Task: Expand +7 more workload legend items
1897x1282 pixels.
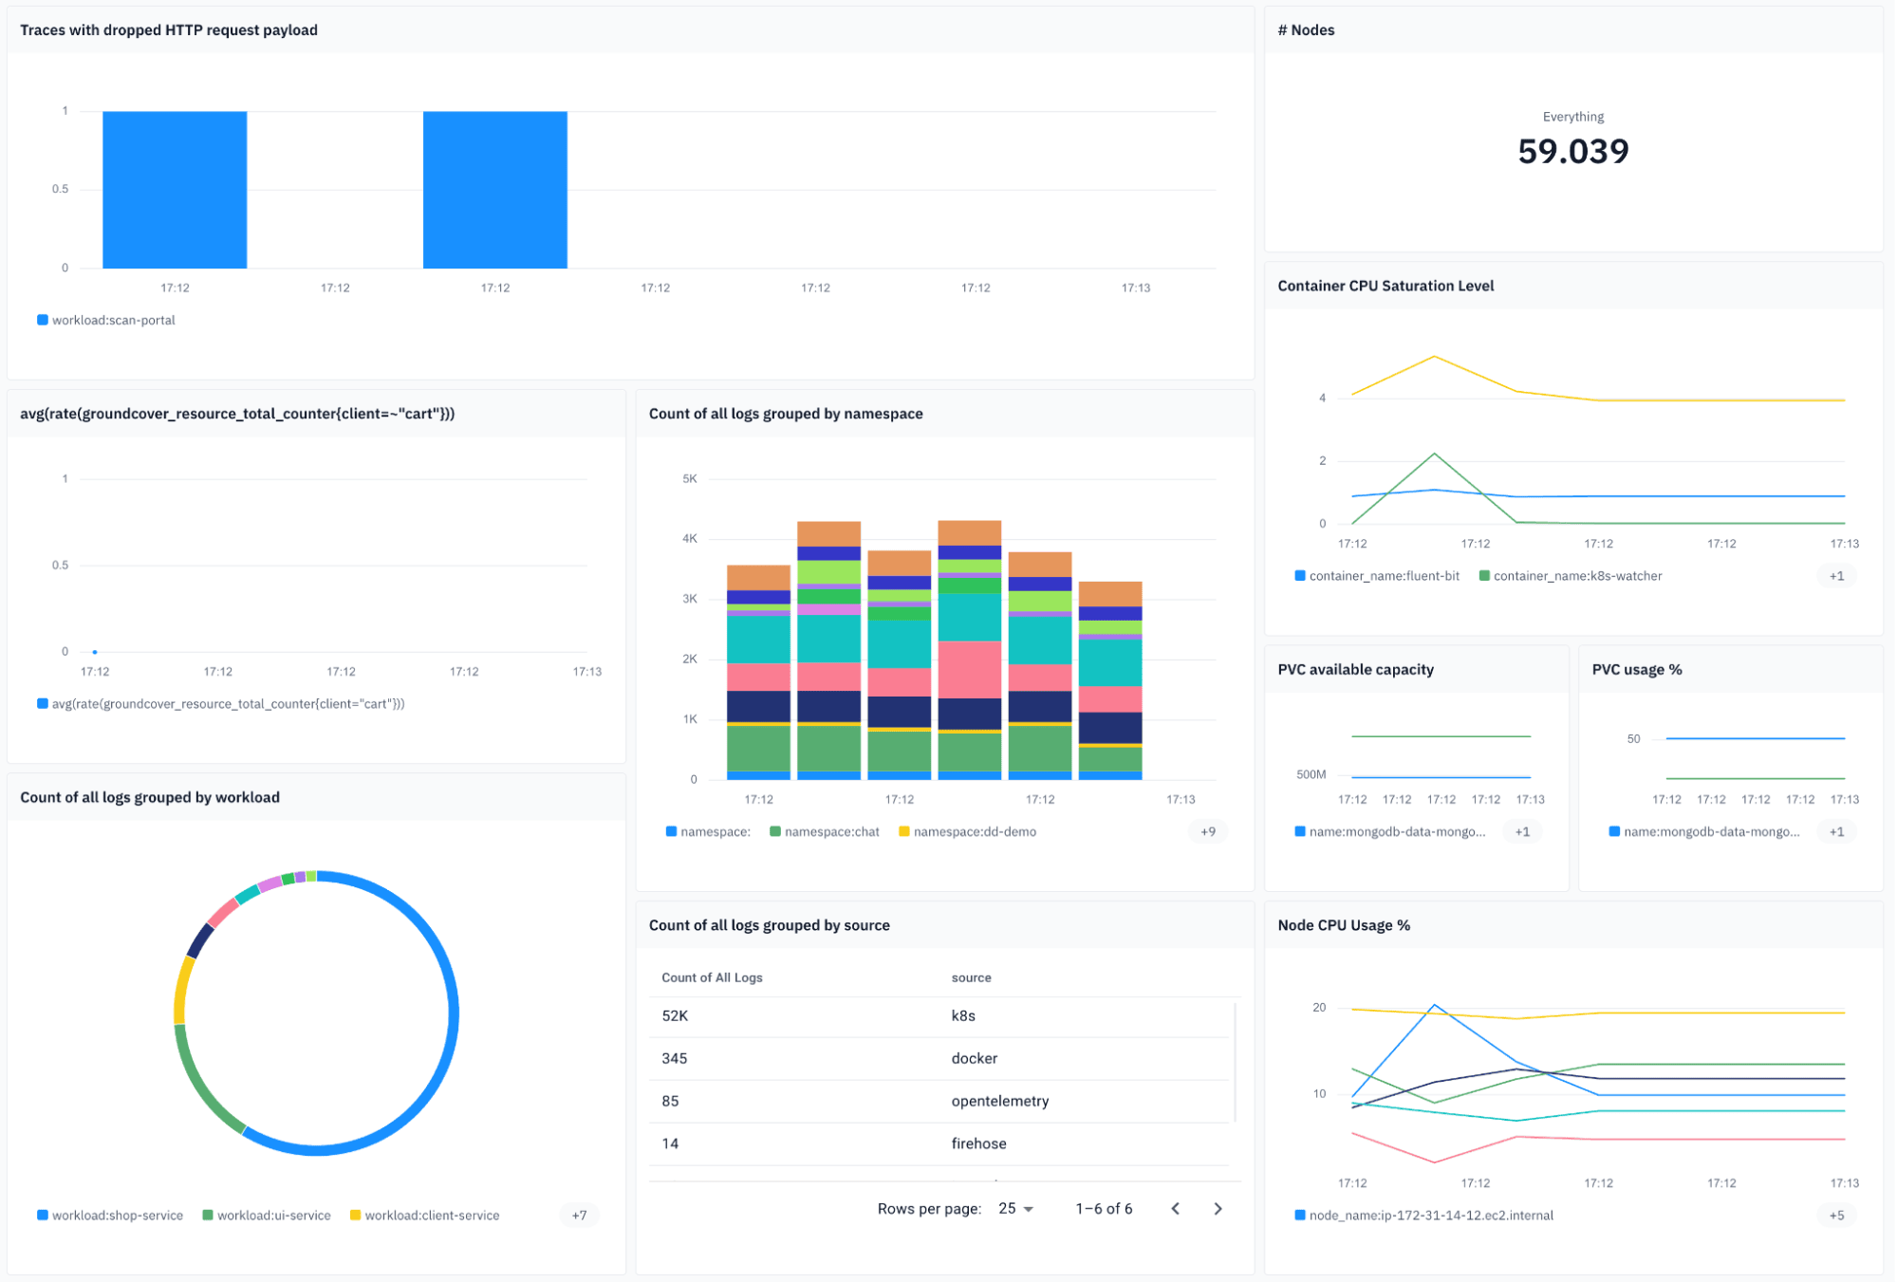Action: pyautogui.click(x=579, y=1215)
